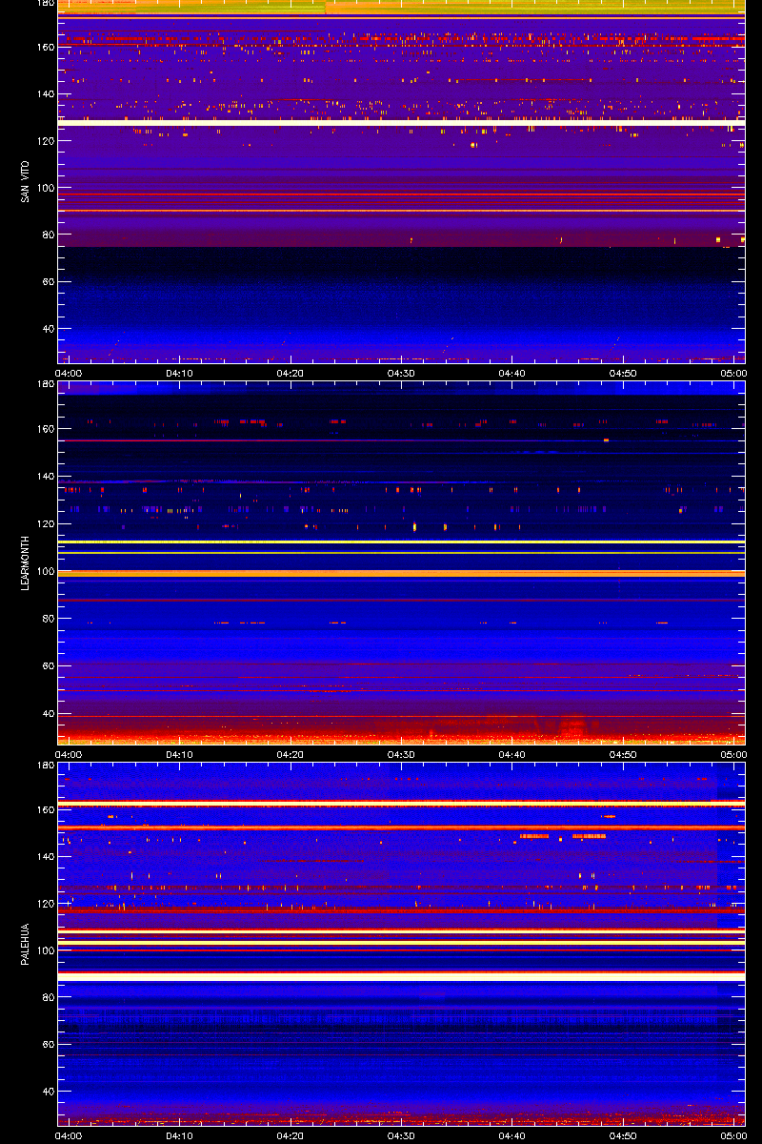762x1144 pixels.
Task: Pick the 120 frequency tick on Palehua axis
Action: click(x=45, y=904)
